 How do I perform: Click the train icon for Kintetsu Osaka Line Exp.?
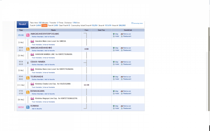click(x=32, y=84)
